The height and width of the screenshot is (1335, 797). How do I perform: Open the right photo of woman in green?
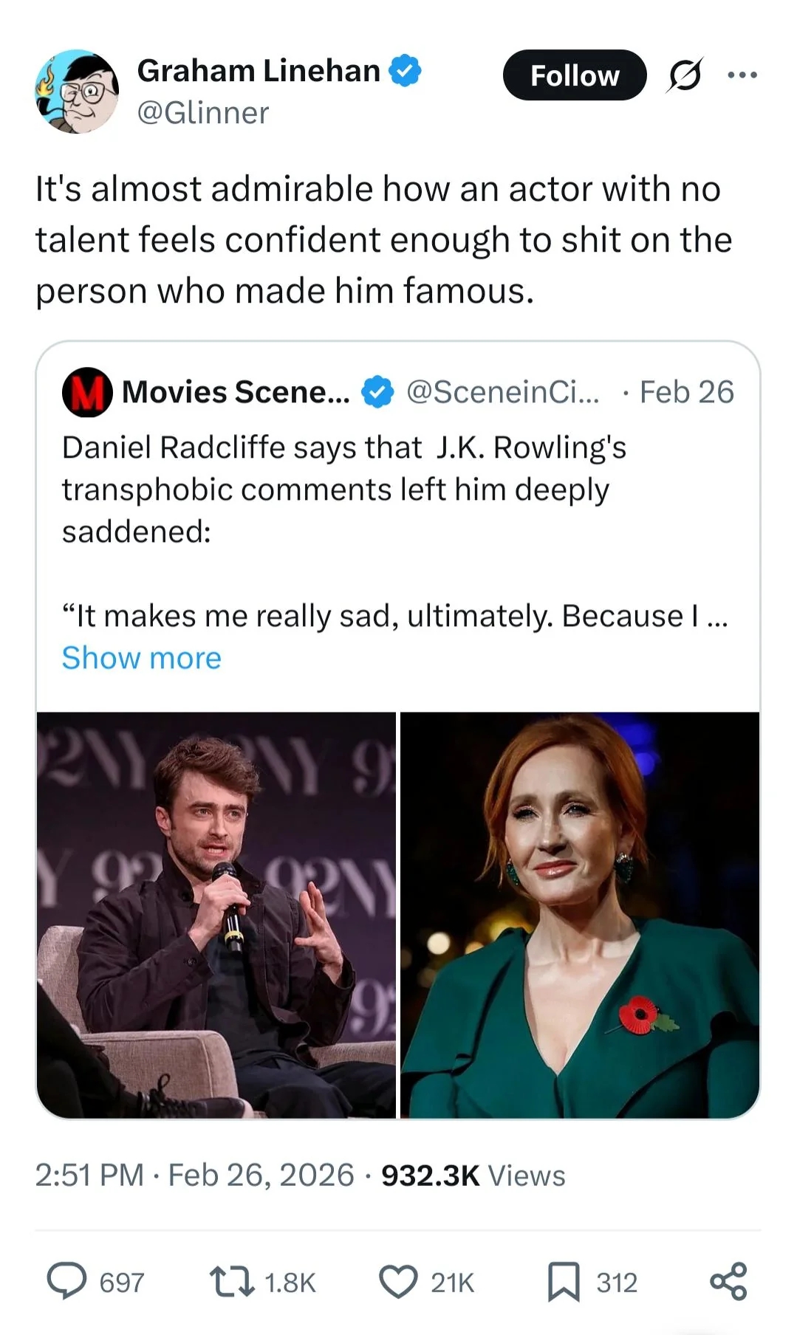[x=580, y=915]
